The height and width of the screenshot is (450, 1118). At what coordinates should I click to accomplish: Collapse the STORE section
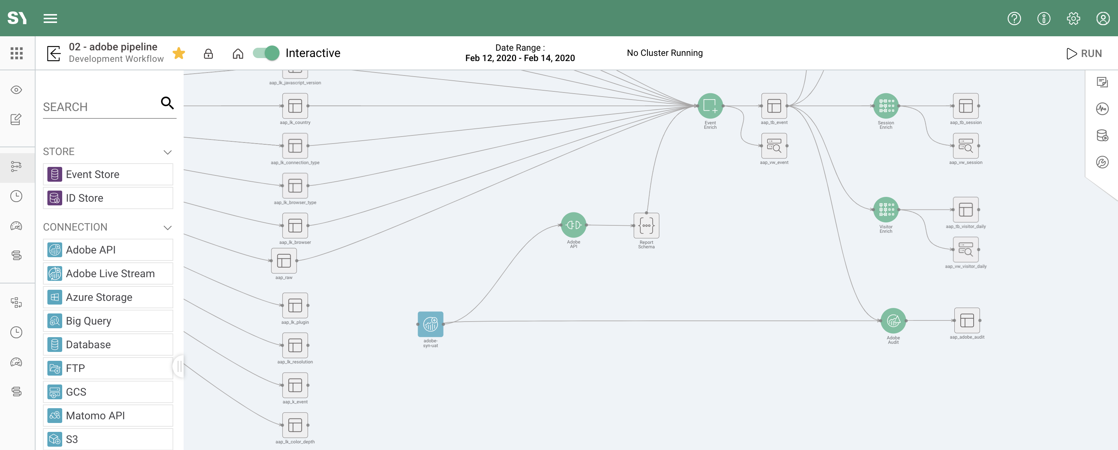tap(168, 152)
